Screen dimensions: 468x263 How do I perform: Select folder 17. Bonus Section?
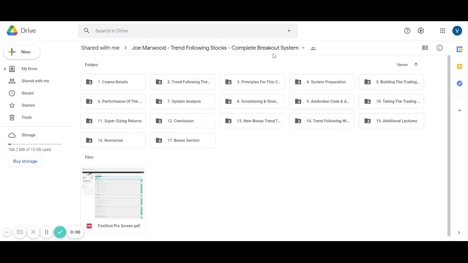pyautogui.click(x=183, y=140)
